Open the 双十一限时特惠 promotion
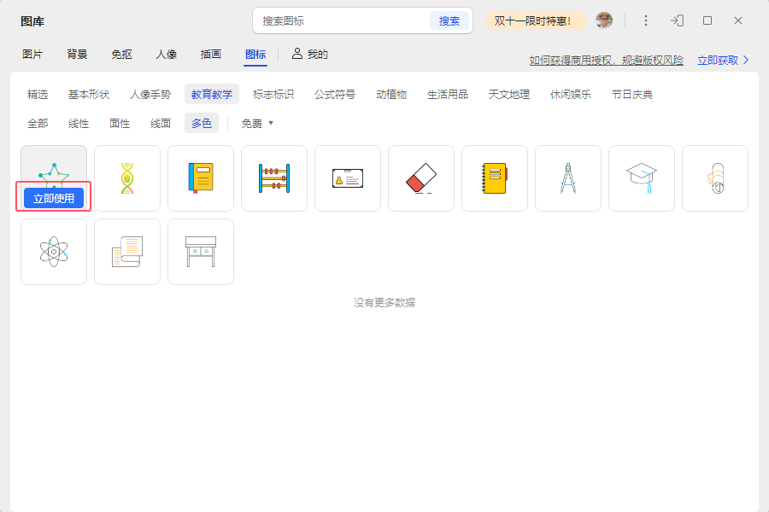This screenshot has width=769, height=512. click(x=535, y=21)
